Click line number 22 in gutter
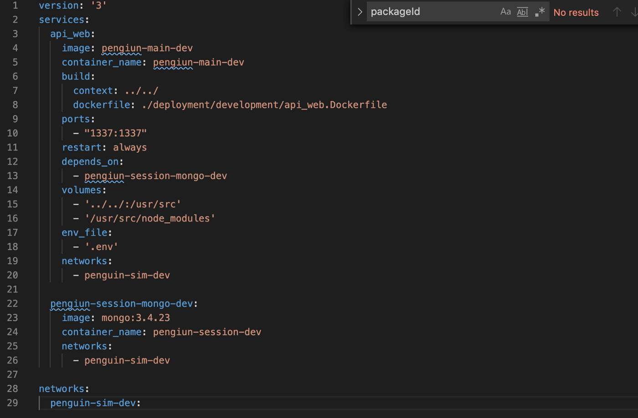Viewport: 638px width, 418px height. coord(13,303)
